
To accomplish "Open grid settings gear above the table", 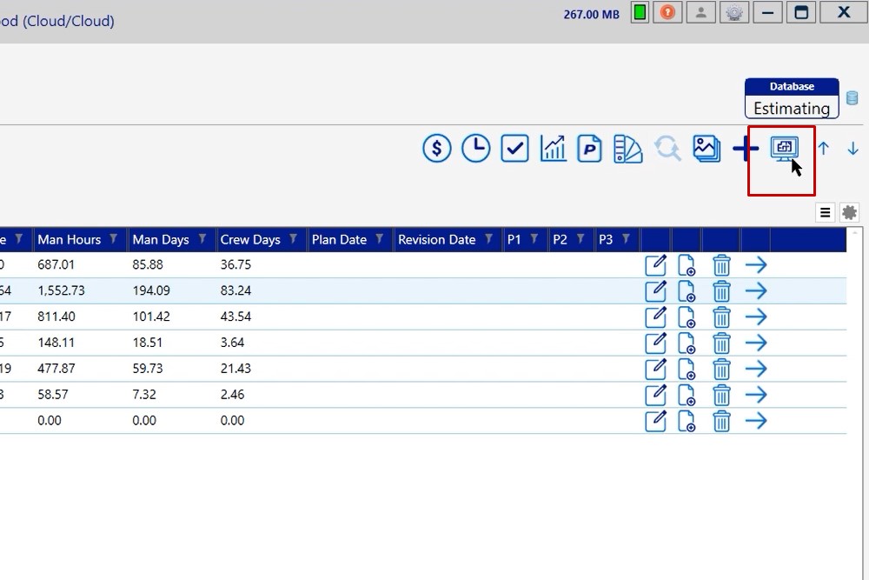I will [849, 212].
